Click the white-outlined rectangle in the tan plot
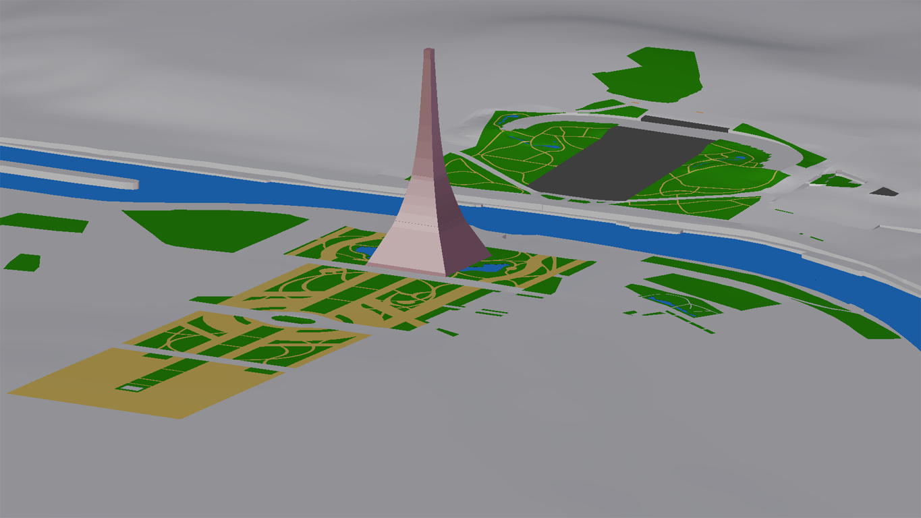921x518 pixels. [130, 387]
